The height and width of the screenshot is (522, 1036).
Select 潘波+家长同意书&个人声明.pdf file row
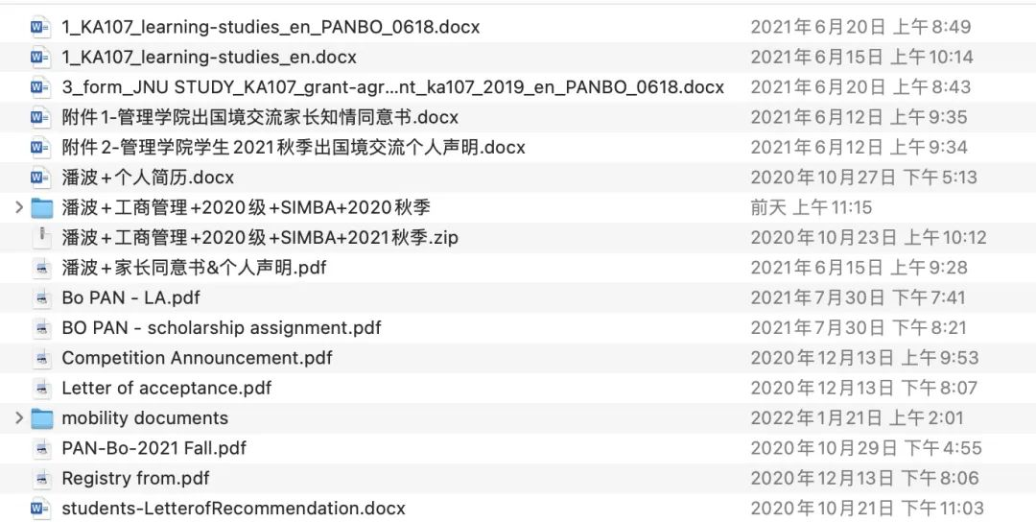[518, 268]
